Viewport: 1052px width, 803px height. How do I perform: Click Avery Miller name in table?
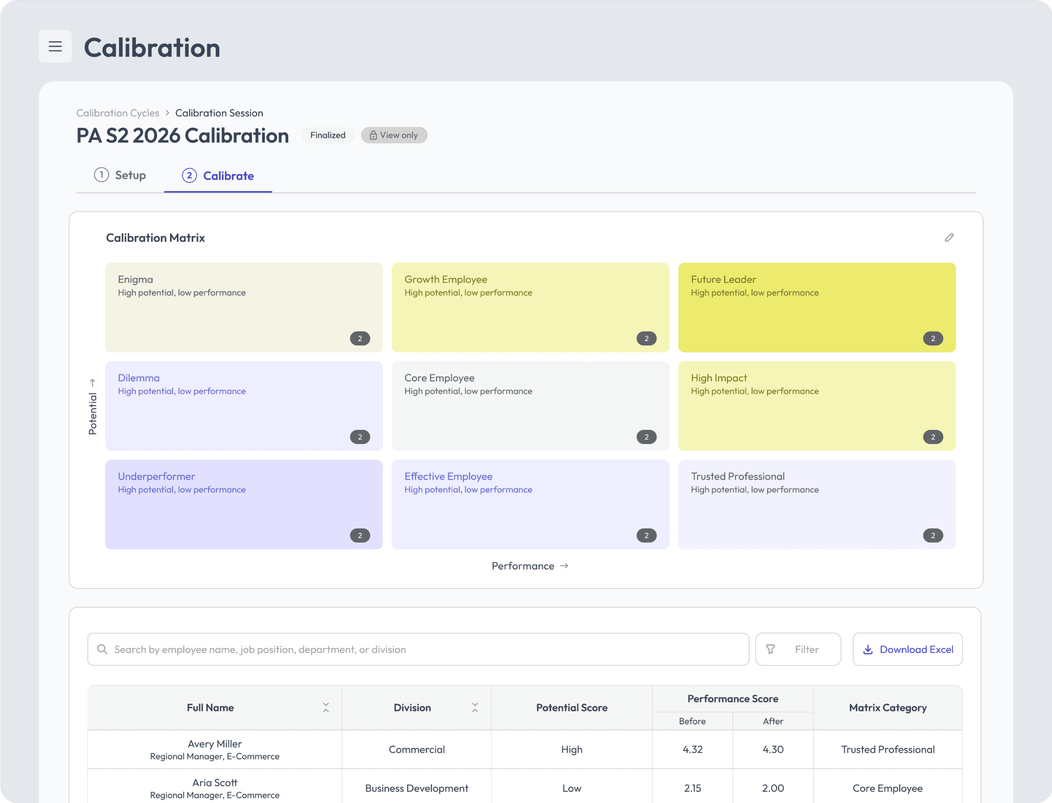tap(215, 744)
